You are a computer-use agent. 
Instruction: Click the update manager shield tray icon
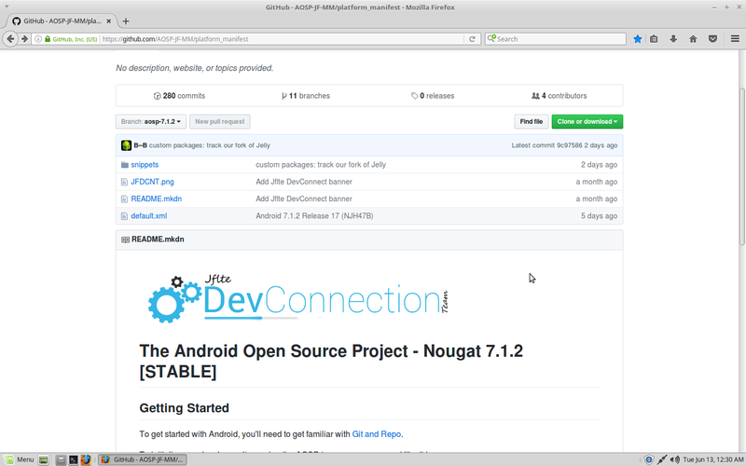click(648, 459)
